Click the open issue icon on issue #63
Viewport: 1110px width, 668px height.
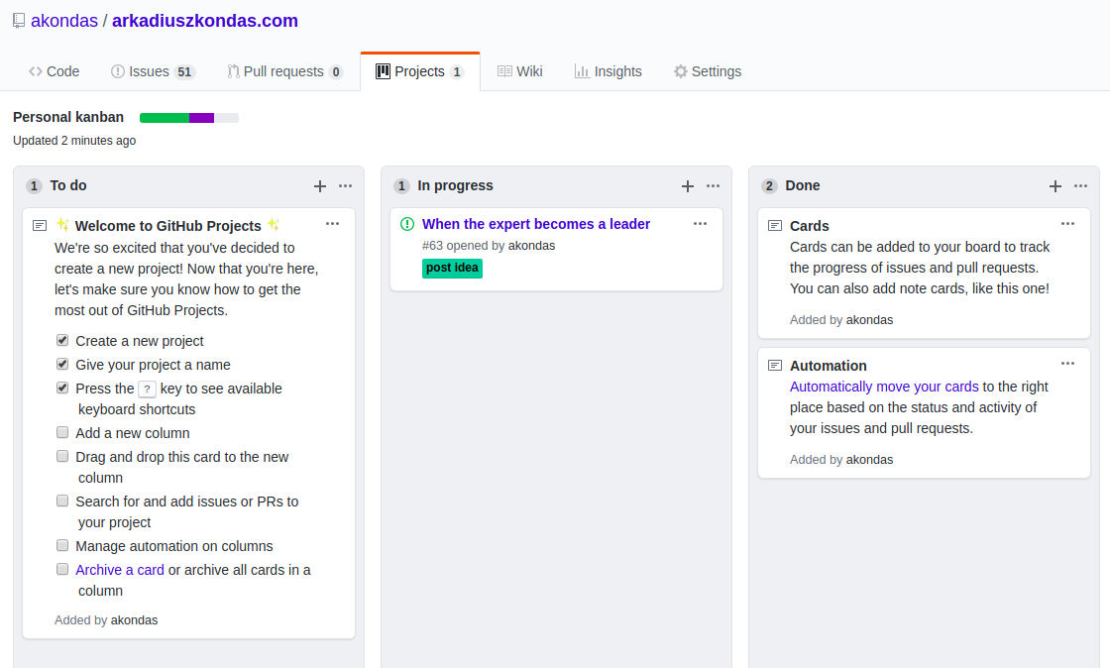coord(407,224)
